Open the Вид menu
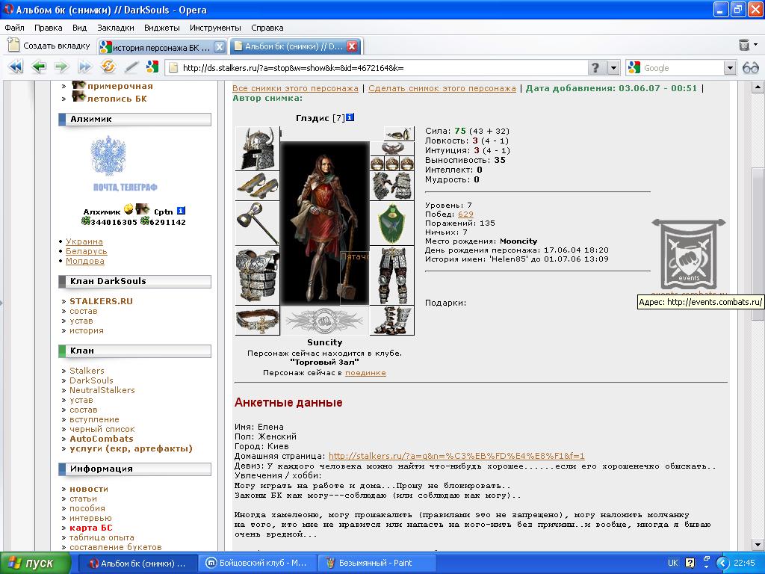Image resolution: width=765 pixels, height=574 pixels. coord(79,28)
